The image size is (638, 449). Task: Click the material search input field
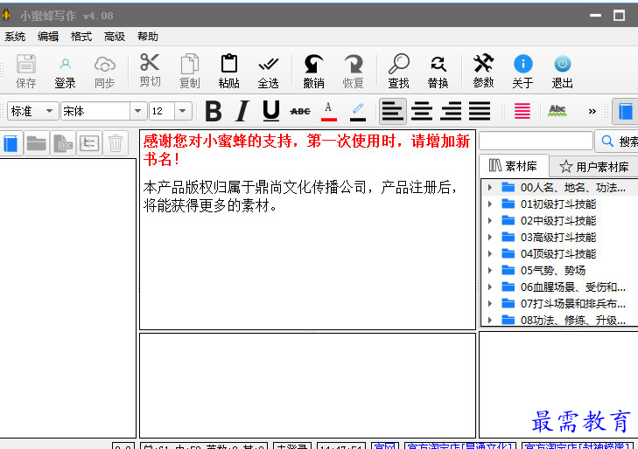tap(536, 142)
